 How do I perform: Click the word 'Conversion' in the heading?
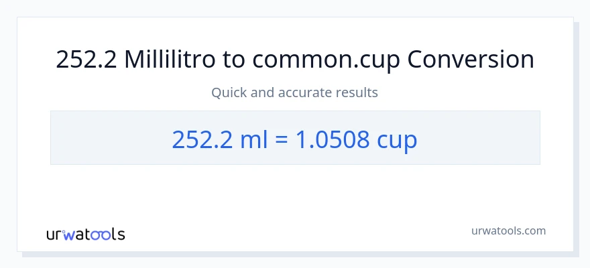coord(471,60)
